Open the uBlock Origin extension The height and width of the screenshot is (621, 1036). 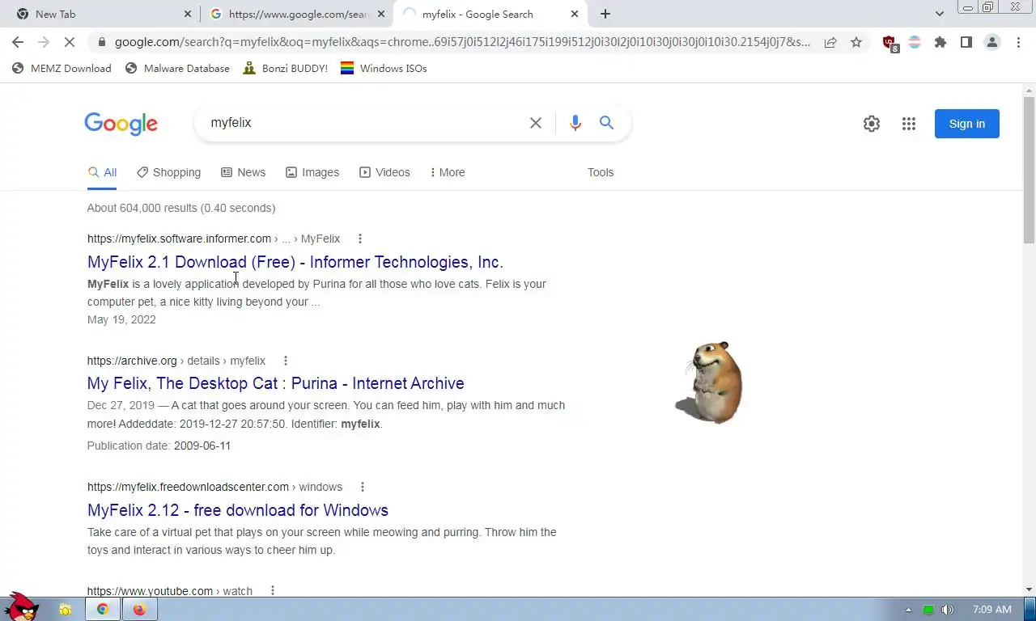click(x=890, y=43)
